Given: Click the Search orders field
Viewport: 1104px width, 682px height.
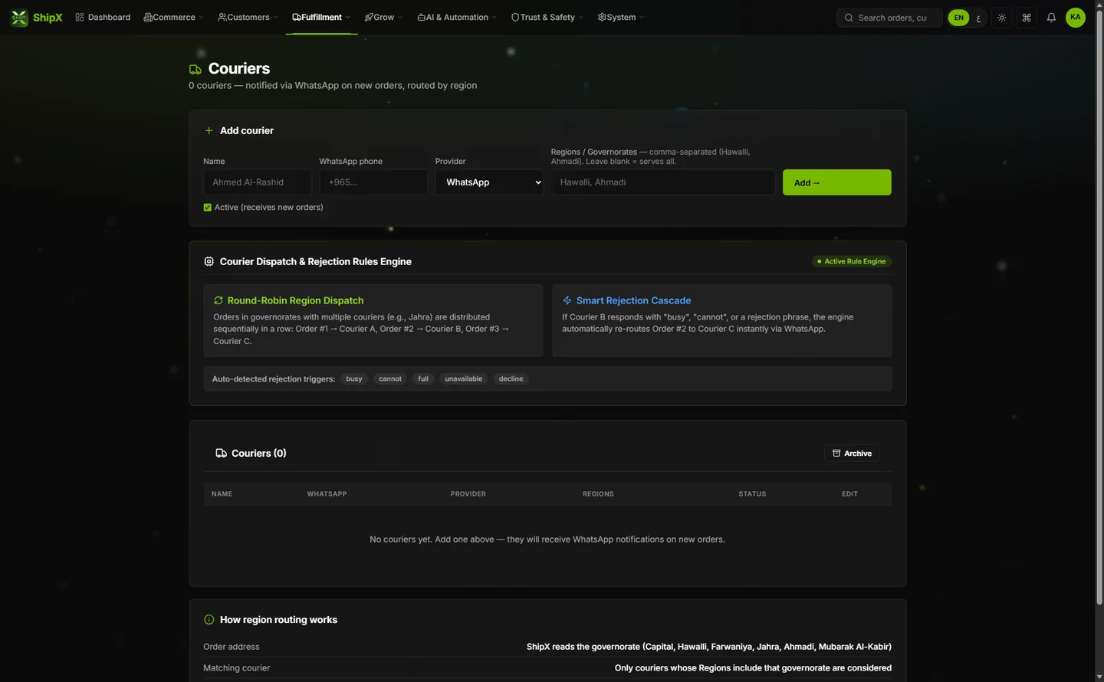Looking at the screenshot, I should [x=889, y=18].
